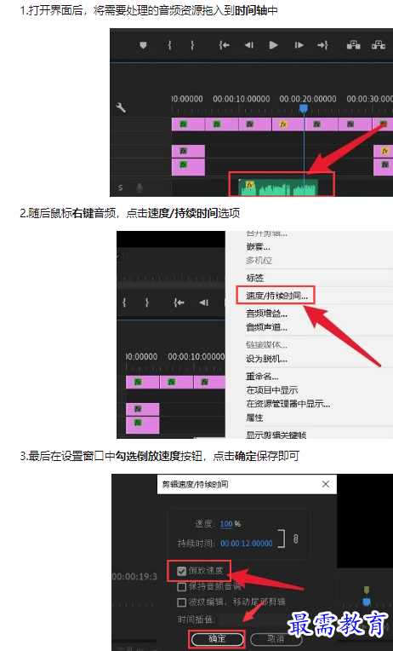393x651 pixels.
Task: Click 00:00:10:00000 on second screenshot ruler
Action: click(196, 356)
